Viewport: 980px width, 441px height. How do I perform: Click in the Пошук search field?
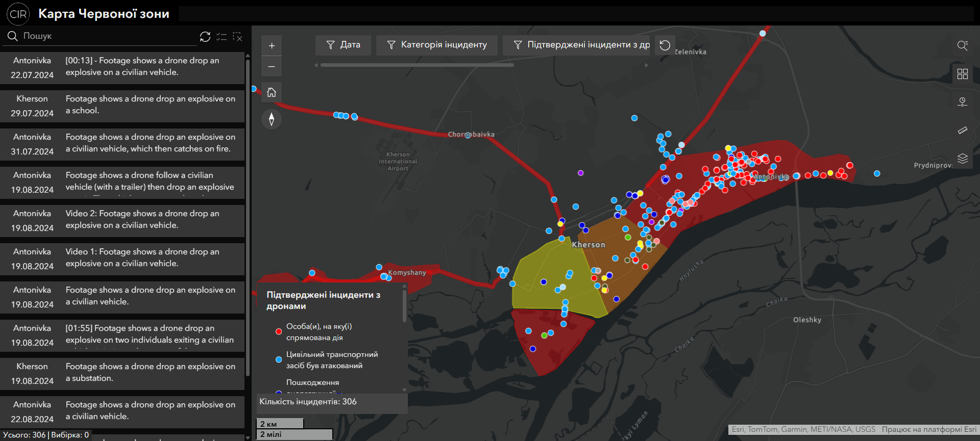[x=107, y=36]
